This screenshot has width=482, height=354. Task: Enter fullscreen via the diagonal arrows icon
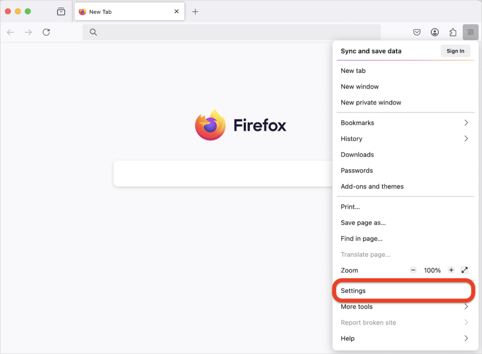pos(465,270)
